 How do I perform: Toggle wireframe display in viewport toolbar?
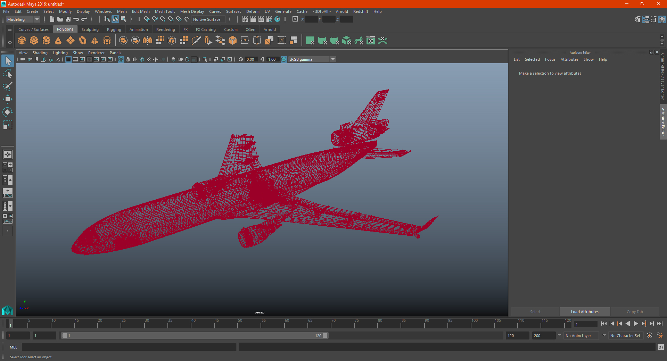[121, 59]
